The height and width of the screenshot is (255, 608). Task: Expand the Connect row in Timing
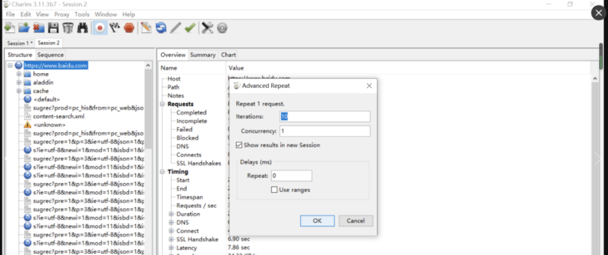coord(171,231)
